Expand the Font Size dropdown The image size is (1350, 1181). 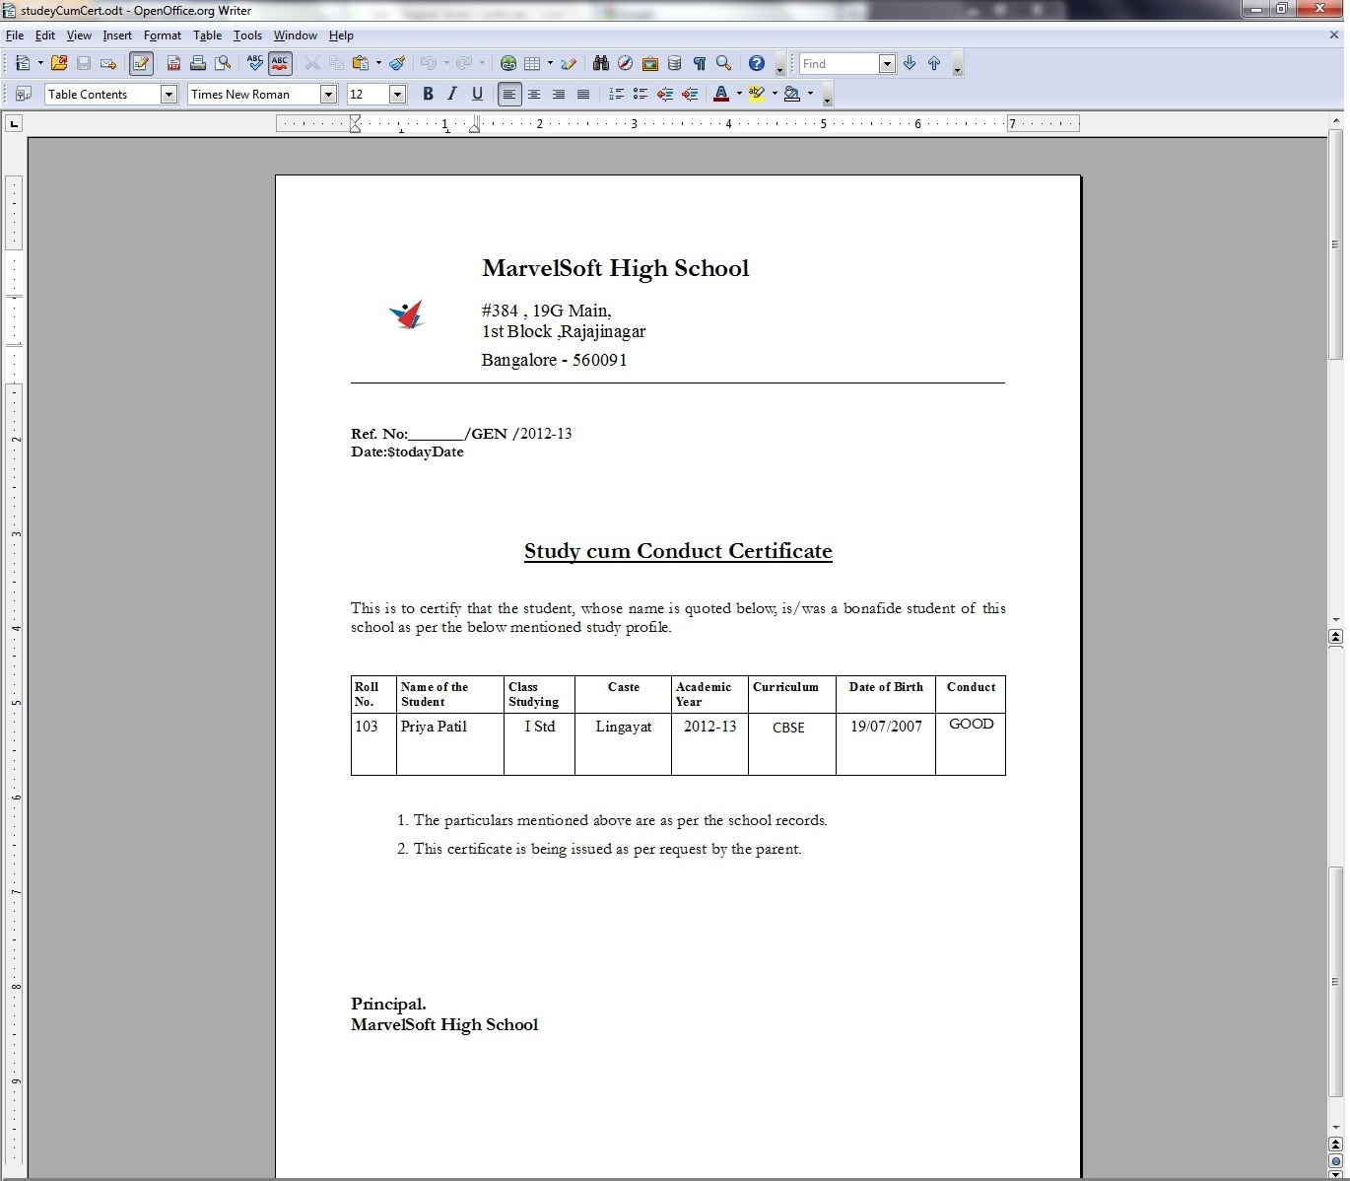point(397,95)
